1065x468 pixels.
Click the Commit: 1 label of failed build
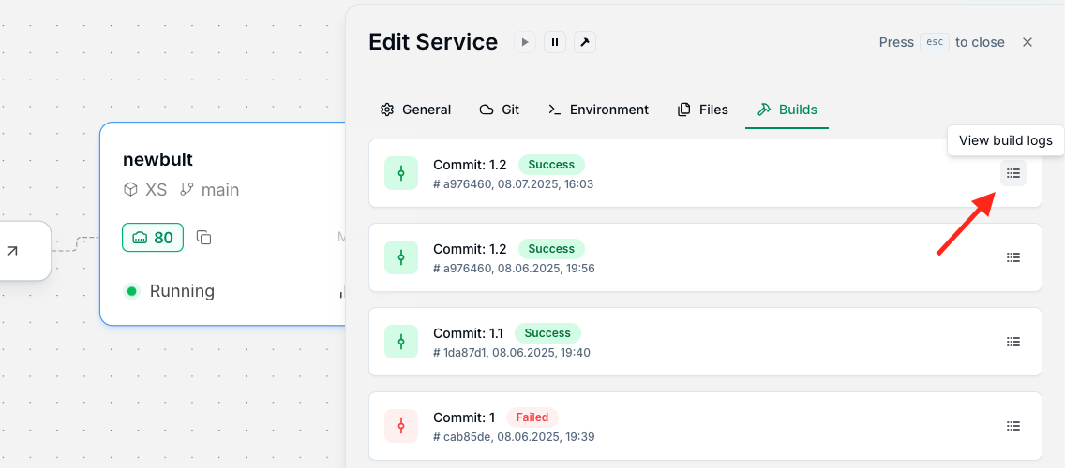point(464,417)
